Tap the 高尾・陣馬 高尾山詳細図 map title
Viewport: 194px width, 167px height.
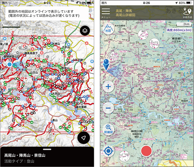click(x=125, y=13)
